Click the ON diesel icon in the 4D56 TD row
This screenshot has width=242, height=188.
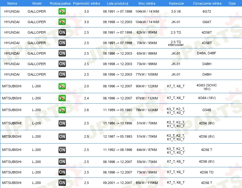click(62, 172)
